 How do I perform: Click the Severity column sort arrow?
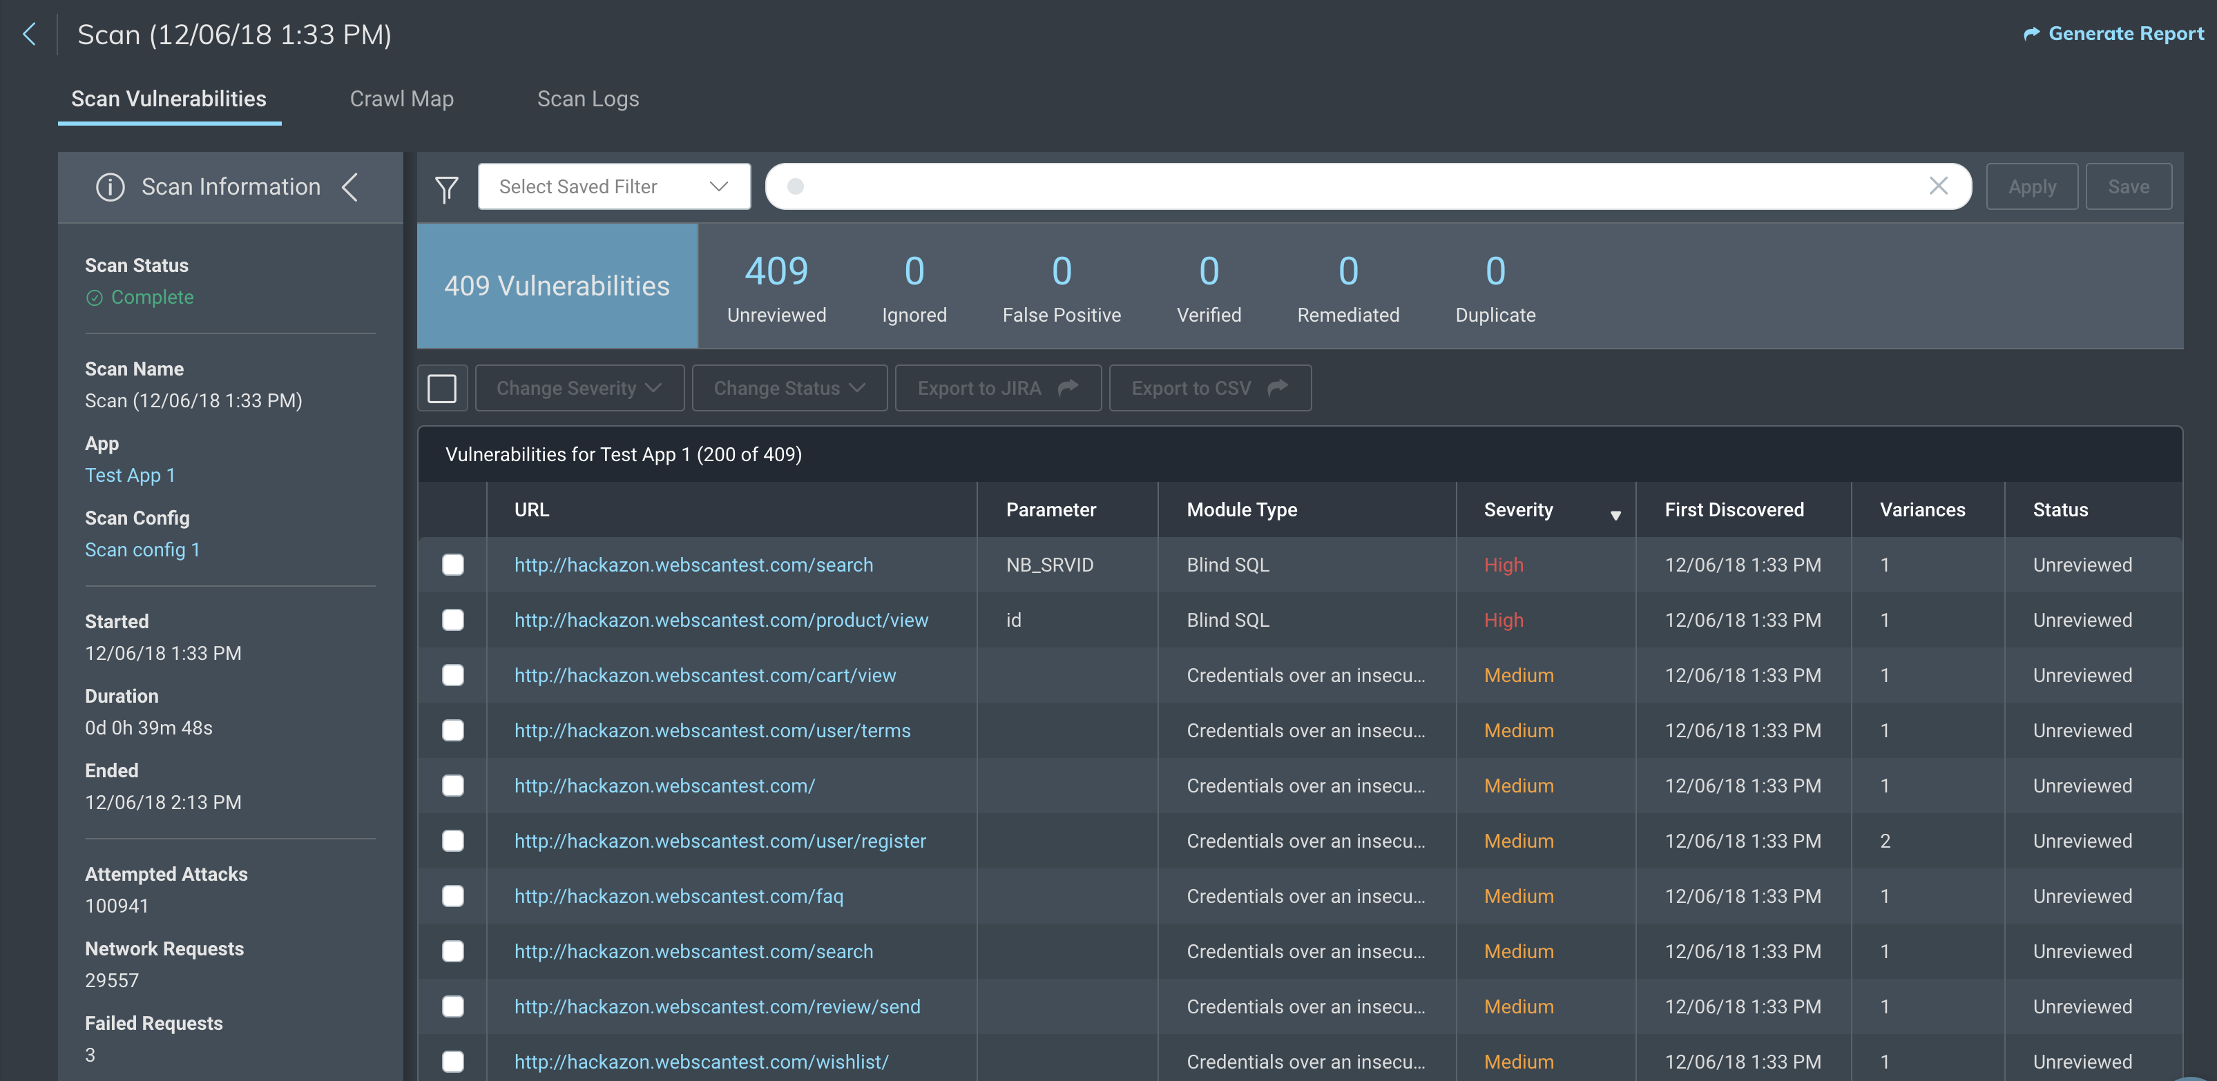pos(1615,515)
